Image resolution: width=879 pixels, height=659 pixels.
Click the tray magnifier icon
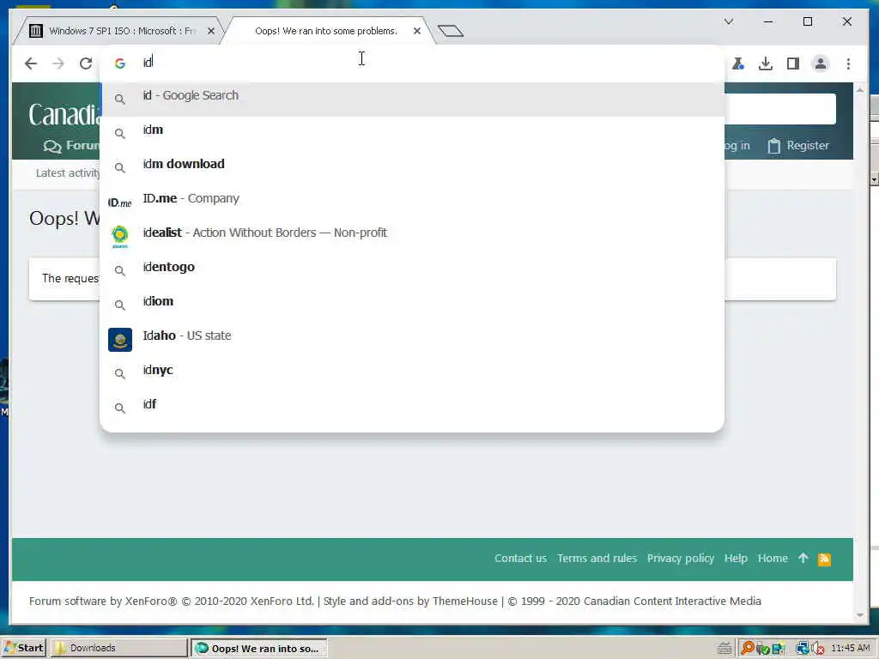point(748,649)
